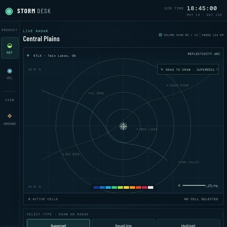Image resolution: width=227 pixels, height=227 pixels.
Task: Switch to the VEL velocity product
Action: pyautogui.click(x=9, y=74)
